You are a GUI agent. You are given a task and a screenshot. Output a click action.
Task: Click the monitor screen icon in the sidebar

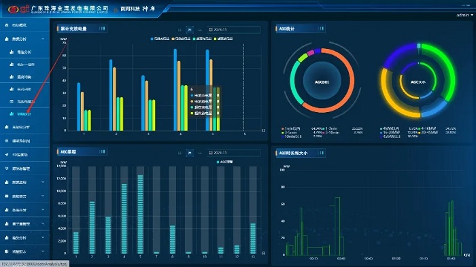pos(6,168)
